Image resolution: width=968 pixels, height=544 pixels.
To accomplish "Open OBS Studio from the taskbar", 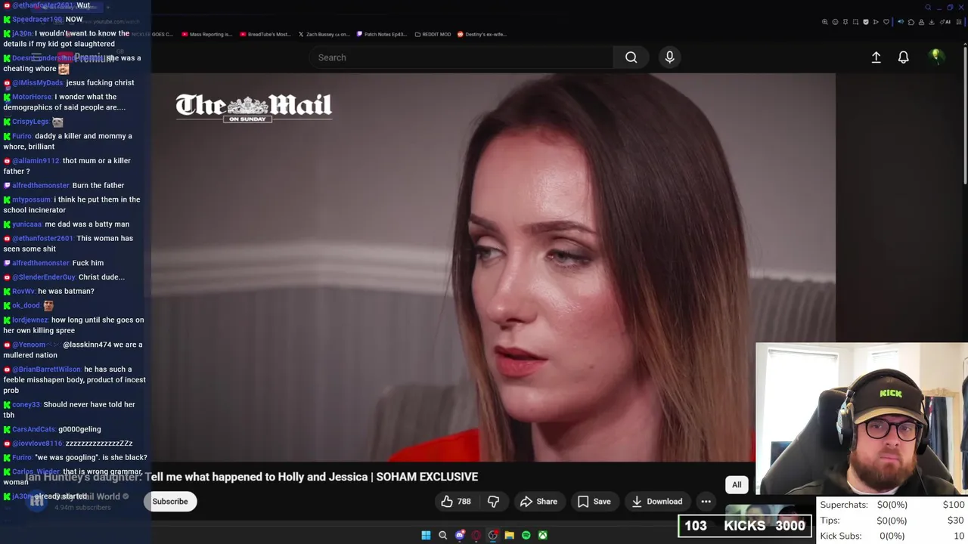I will tap(493, 535).
